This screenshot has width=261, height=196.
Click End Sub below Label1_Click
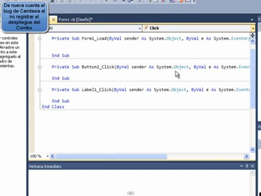[x=61, y=101]
